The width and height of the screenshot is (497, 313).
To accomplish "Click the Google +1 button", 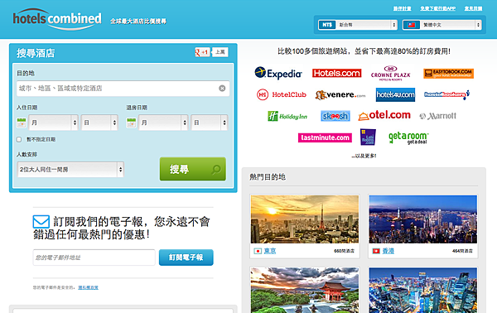I will tap(202, 52).
